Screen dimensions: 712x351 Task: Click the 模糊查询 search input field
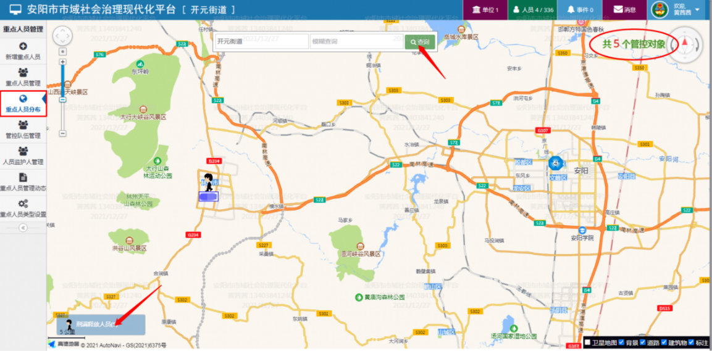tap(356, 42)
